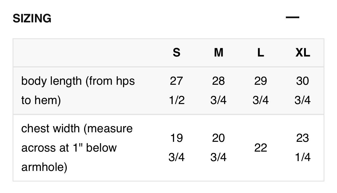Click the word 'armhole)' in chest row

44,168
